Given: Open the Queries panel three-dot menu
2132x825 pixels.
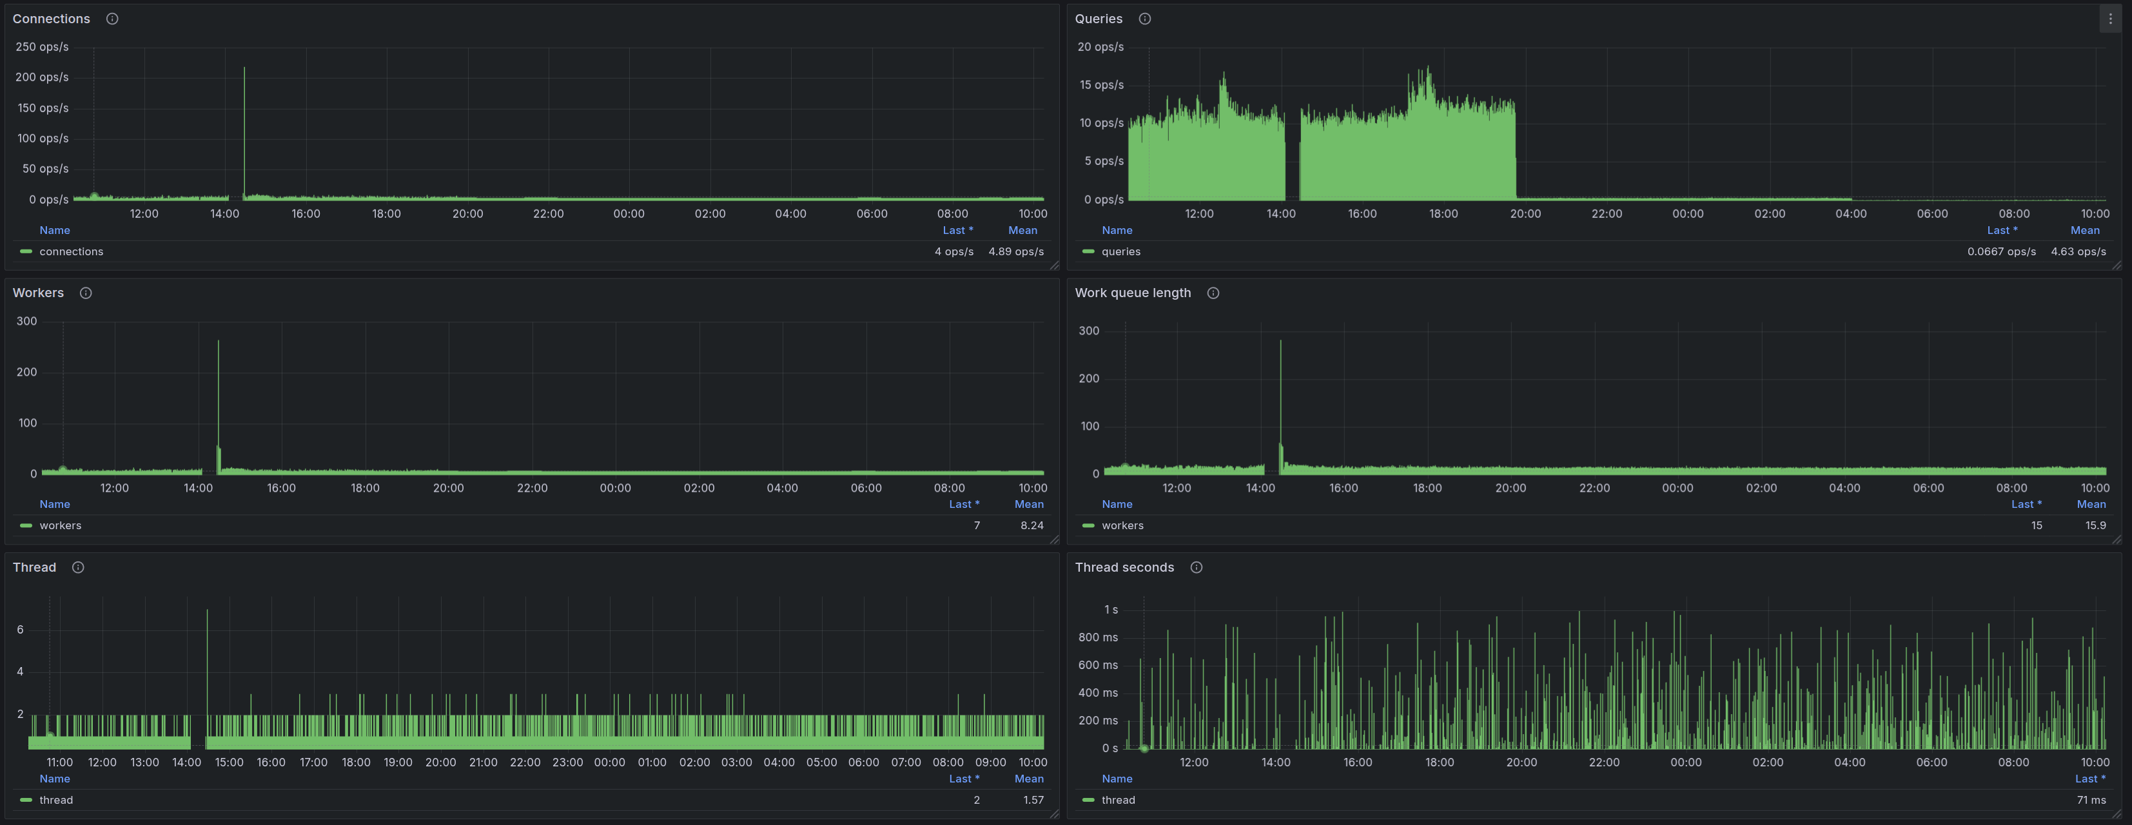Looking at the screenshot, I should [x=2109, y=19].
